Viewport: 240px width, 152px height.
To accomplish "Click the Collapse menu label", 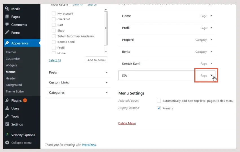I will coord(21,143).
